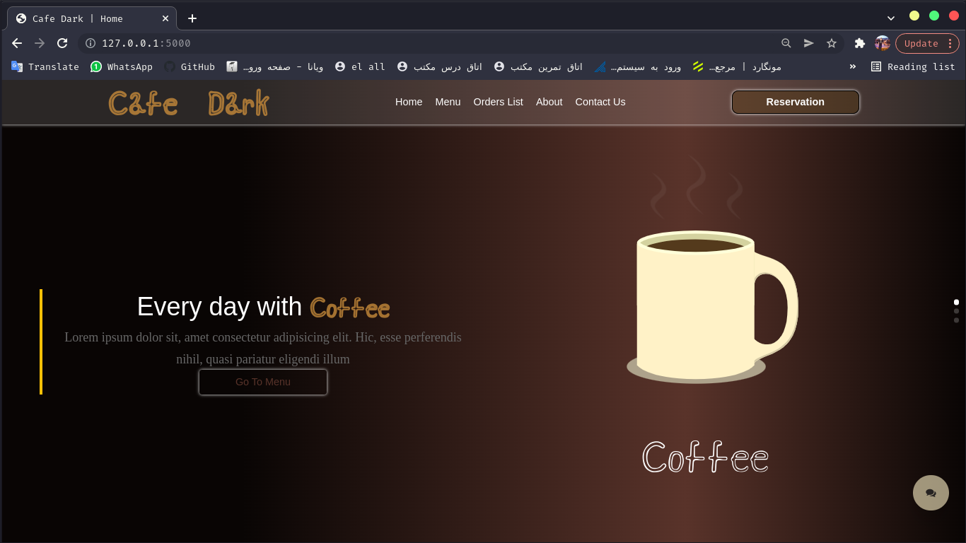Viewport: 966px width, 543px height.
Task: Open the اتاق تمرین مکتب bookmark
Action: [x=538, y=66]
